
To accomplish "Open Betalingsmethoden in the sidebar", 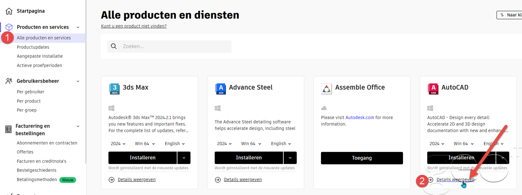I will pos(37,179).
